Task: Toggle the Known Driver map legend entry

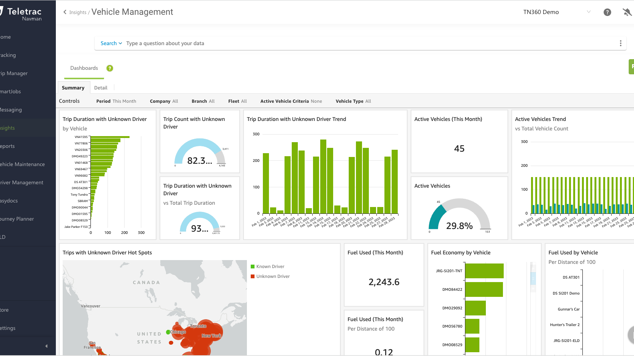Action: click(267, 266)
